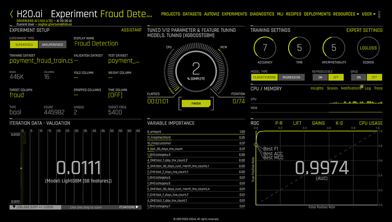
Task: Turn Reproducible OFF
Action: click(336, 77)
